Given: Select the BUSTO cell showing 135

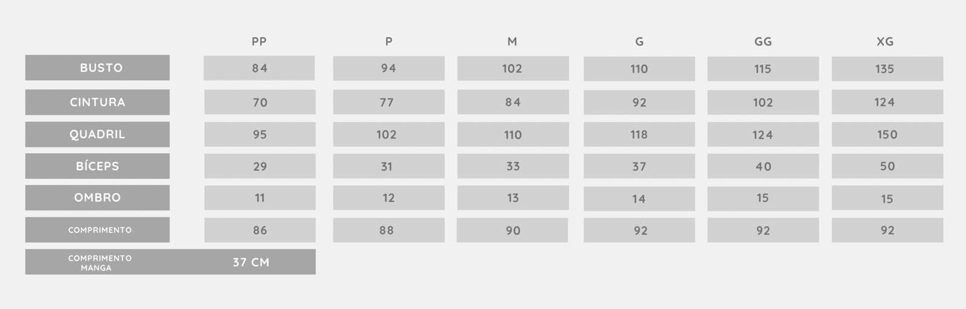Looking at the screenshot, I should [888, 69].
